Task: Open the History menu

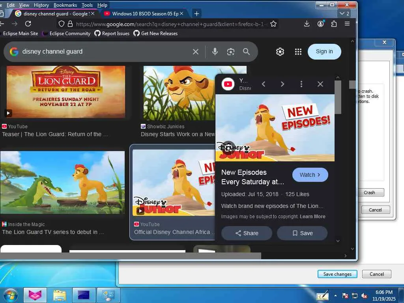Action: point(41,5)
